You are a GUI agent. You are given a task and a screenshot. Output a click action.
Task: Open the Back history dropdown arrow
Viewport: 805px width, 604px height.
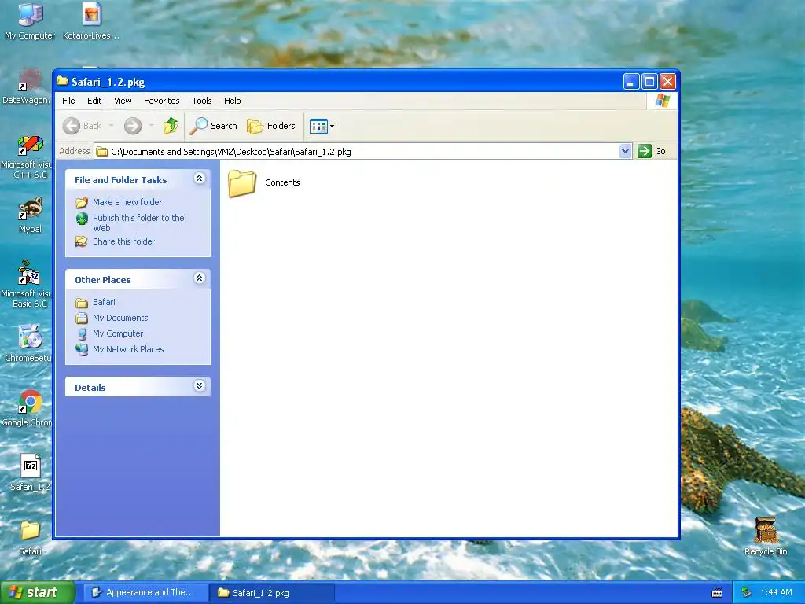pyautogui.click(x=112, y=126)
